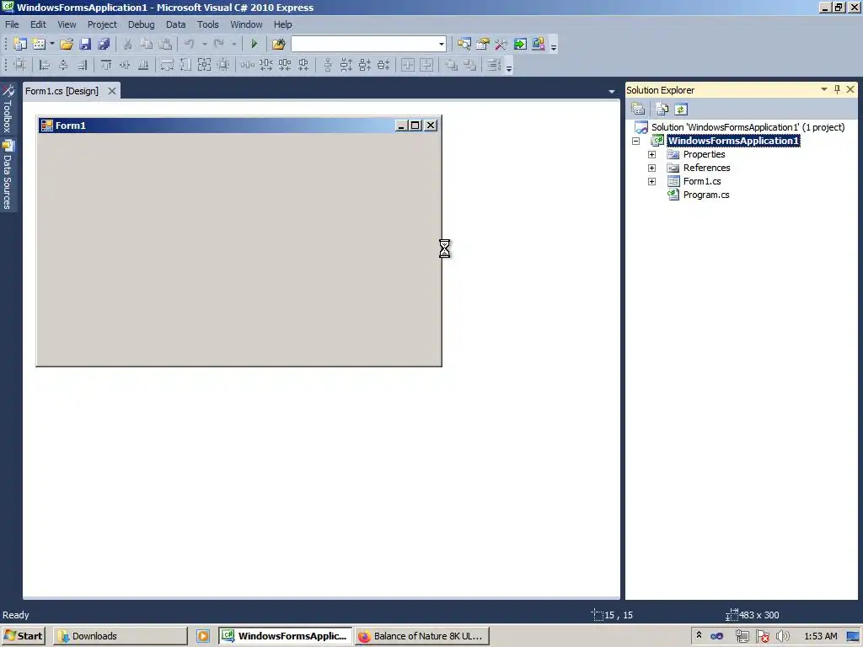This screenshot has width=863, height=647.
Task: Expand the Form1.cs tree node
Action: tap(652, 182)
